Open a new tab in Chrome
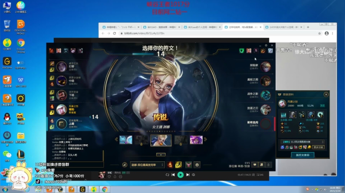 pos(308,27)
